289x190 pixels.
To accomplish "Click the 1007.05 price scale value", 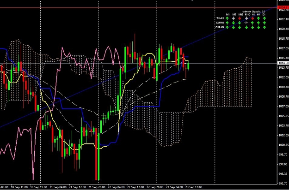I will [284, 106].
